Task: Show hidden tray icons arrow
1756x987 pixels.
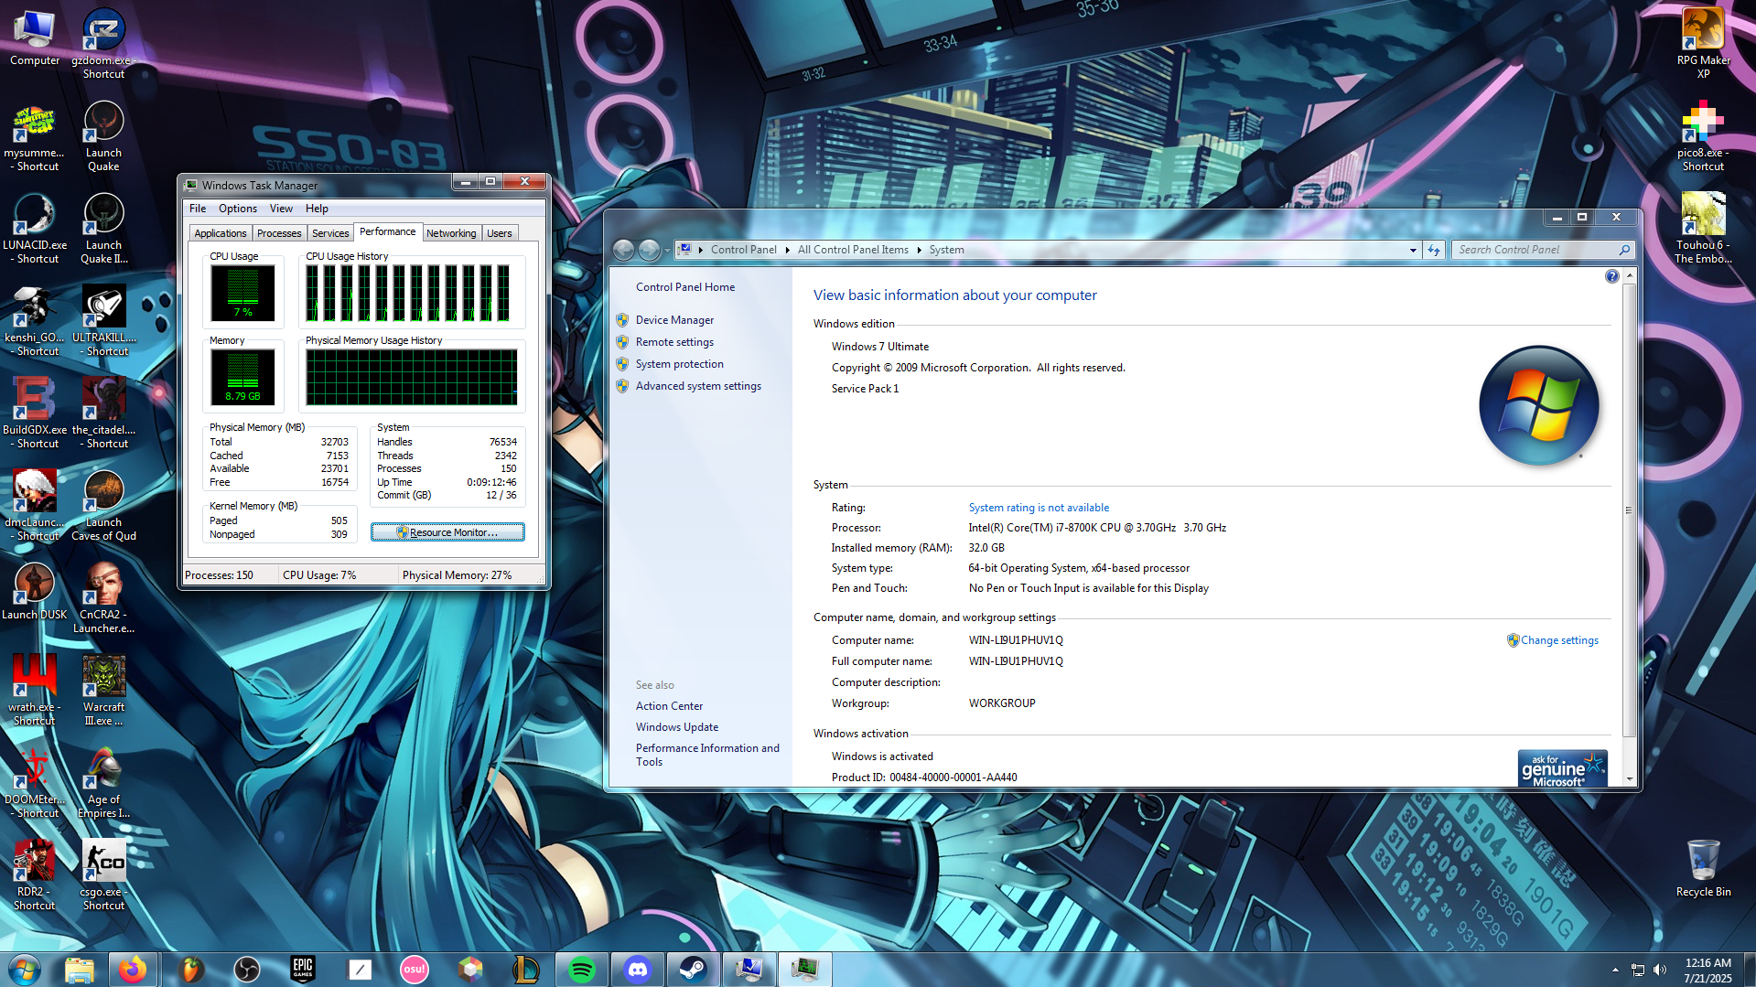Action: (1615, 970)
